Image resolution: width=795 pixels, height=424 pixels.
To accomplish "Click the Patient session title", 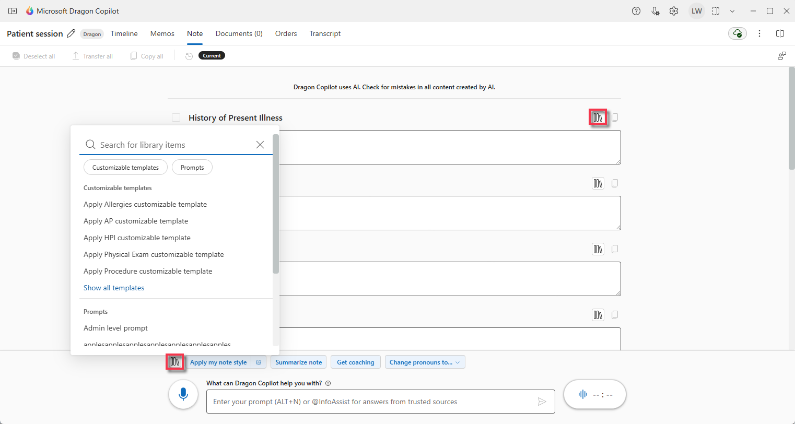I will coord(35,33).
